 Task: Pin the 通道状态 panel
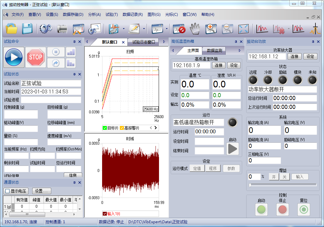point(74,182)
